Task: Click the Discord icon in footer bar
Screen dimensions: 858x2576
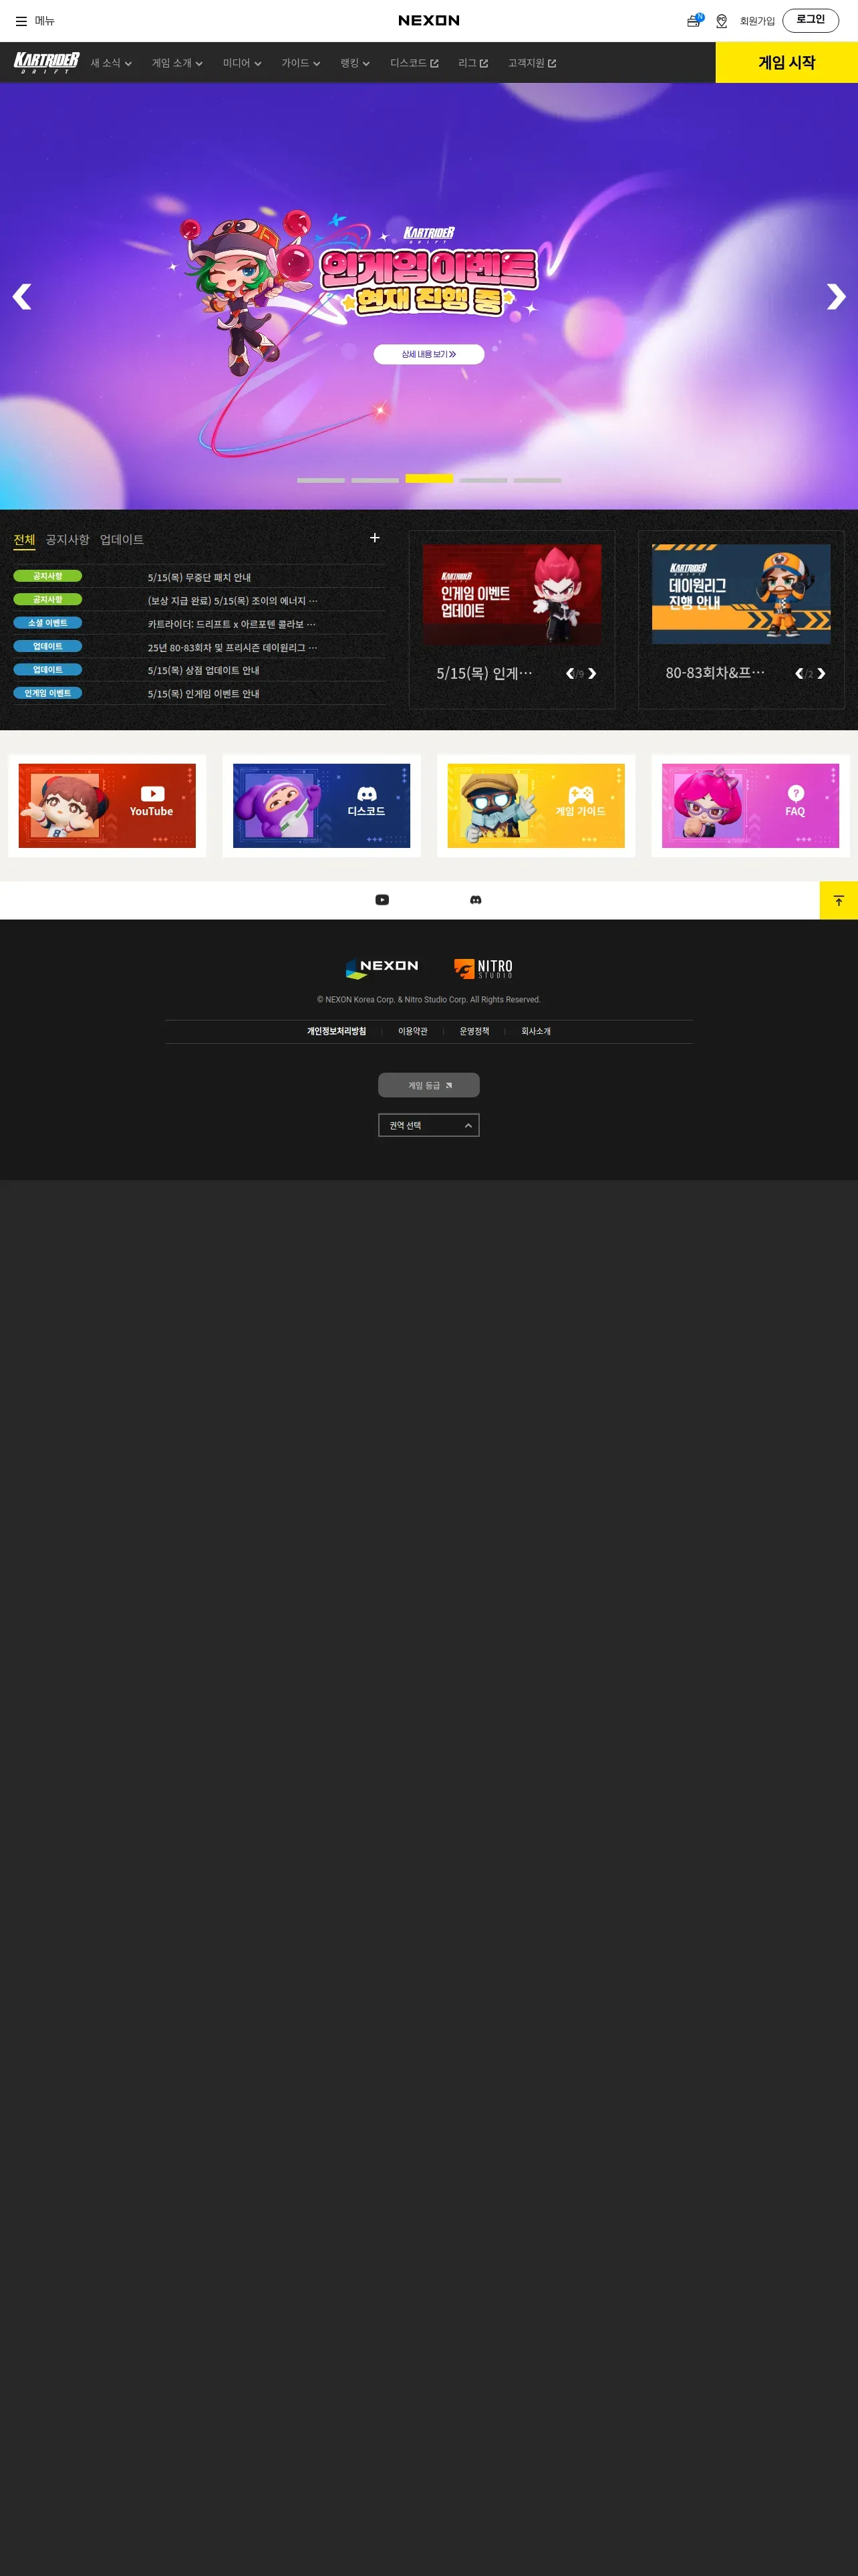Action: click(x=476, y=900)
